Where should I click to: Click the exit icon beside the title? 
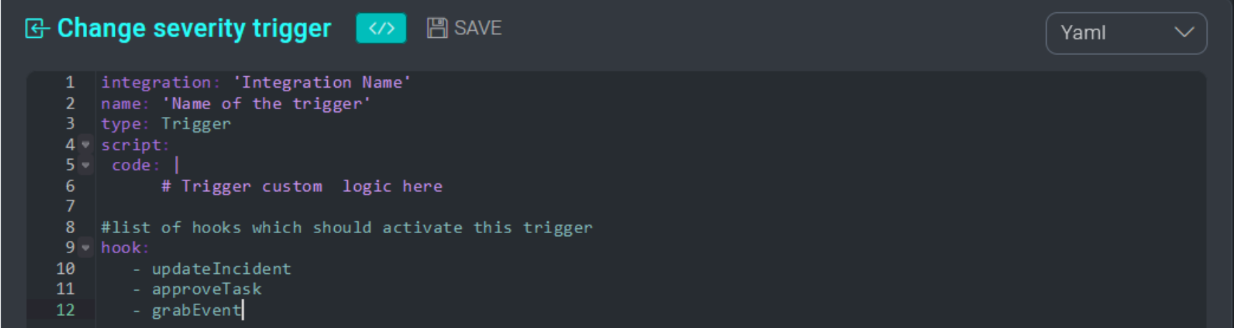pyautogui.click(x=36, y=29)
